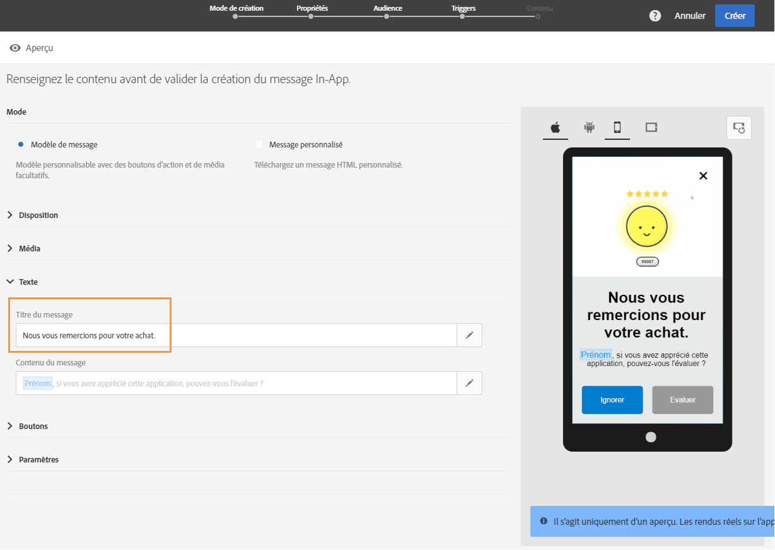Click the Titre du message input field
Viewport: 775px width, 550px height.
tap(236, 335)
